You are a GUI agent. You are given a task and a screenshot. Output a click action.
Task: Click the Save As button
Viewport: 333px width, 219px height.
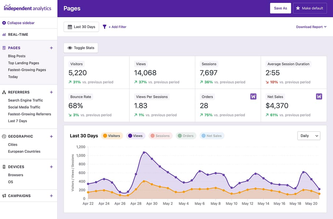(x=280, y=8)
